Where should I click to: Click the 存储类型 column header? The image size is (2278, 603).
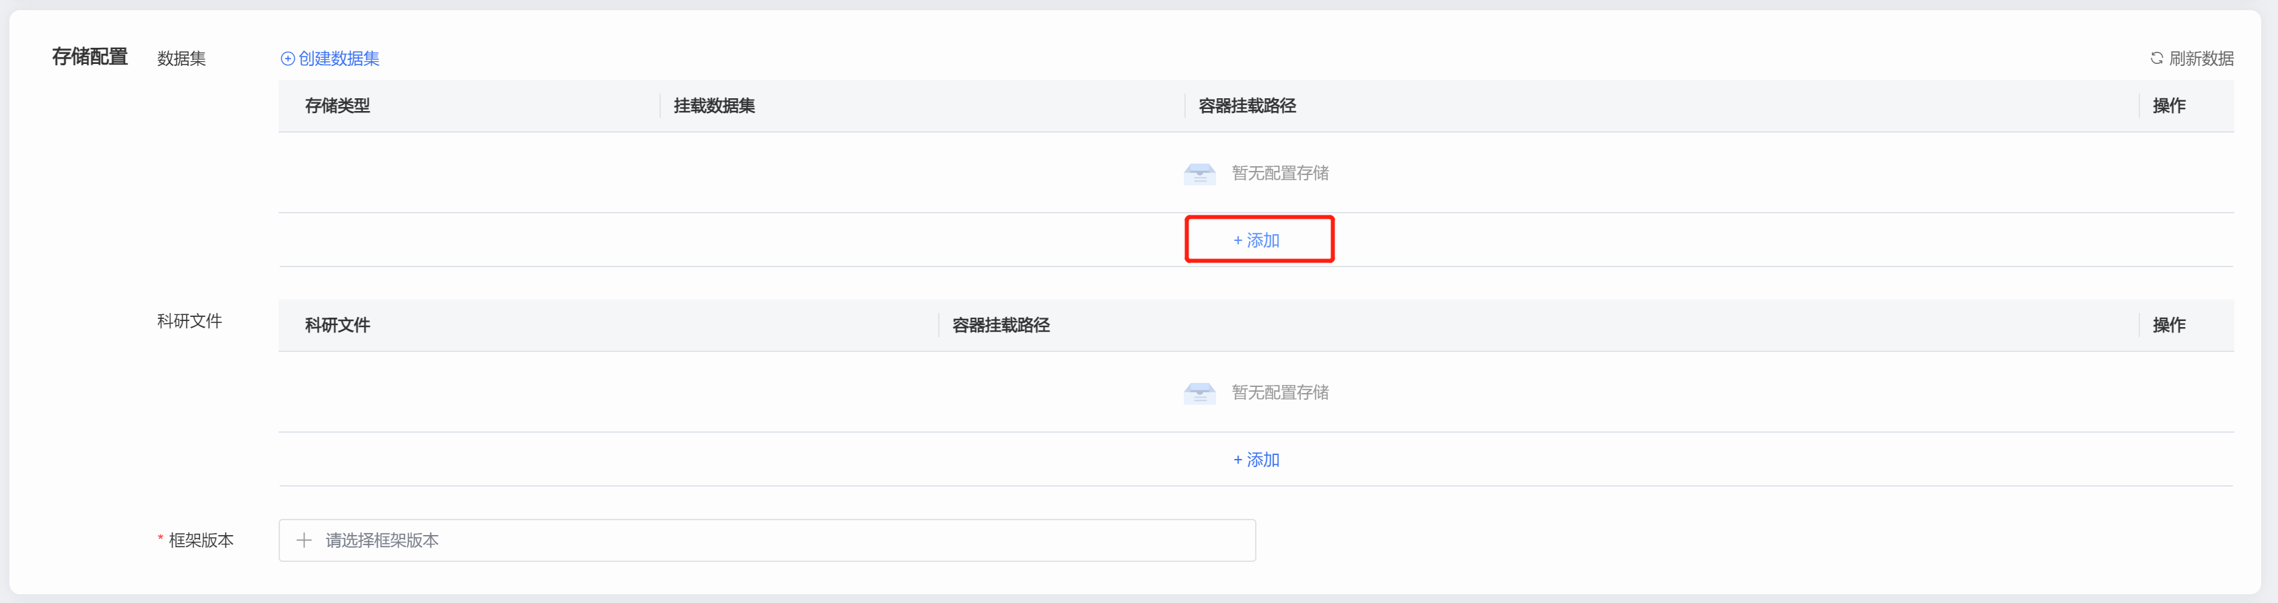pyautogui.click(x=338, y=106)
